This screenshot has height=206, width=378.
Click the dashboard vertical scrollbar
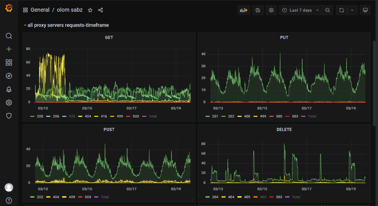click(374, 82)
